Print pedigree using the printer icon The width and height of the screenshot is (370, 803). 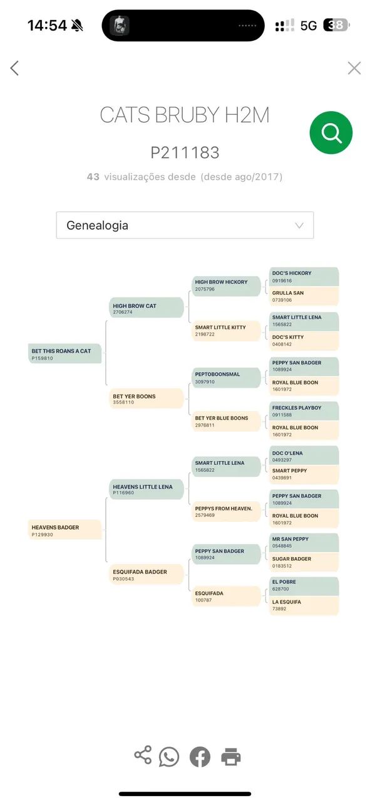tap(231, 757)
